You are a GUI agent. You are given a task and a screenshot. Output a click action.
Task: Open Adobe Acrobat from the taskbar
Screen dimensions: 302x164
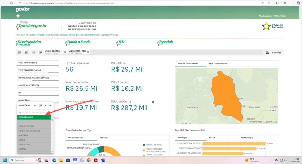(96, 160)
